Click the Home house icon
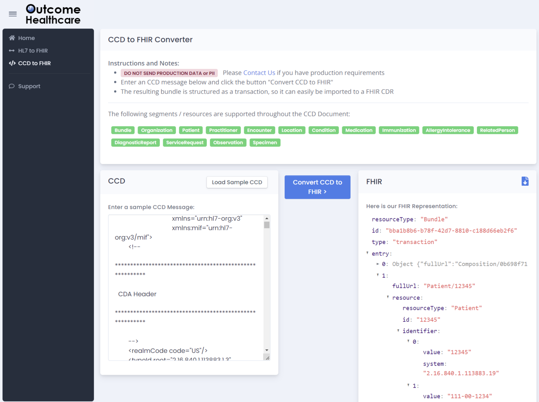 [12, 38]
